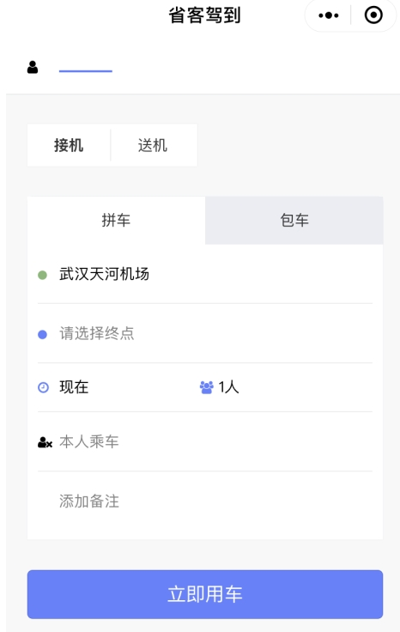Tap the clock icon beside 现在

tap(43, 387)
